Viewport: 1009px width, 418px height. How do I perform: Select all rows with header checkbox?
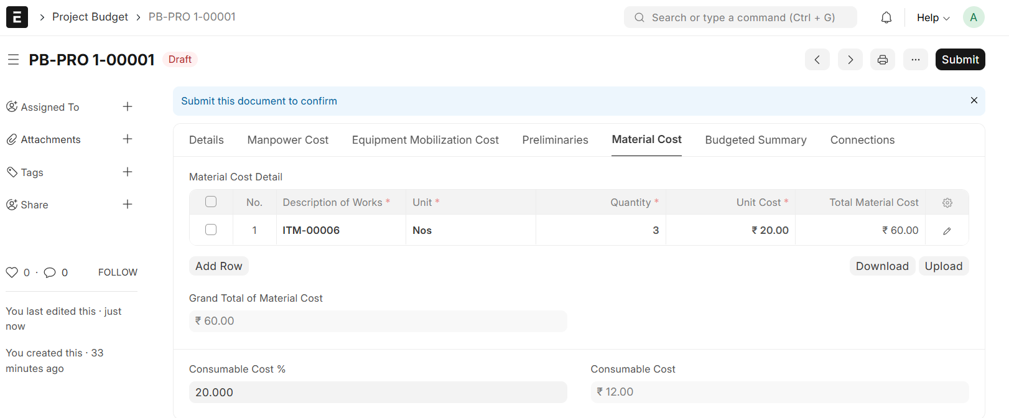(x=211, y=202)
